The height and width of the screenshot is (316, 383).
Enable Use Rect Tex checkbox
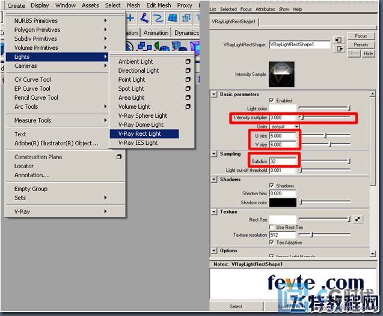pos(271,227)
